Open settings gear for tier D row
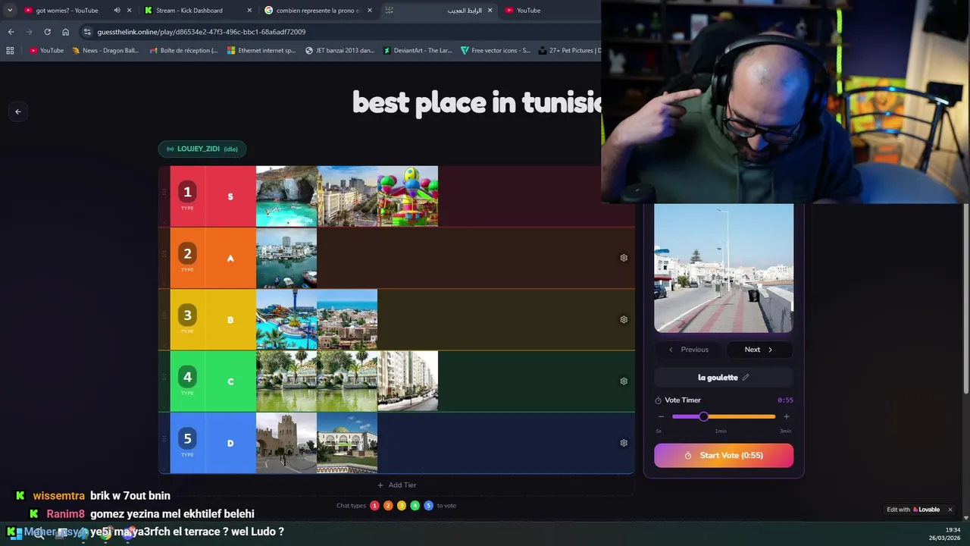 624,443
